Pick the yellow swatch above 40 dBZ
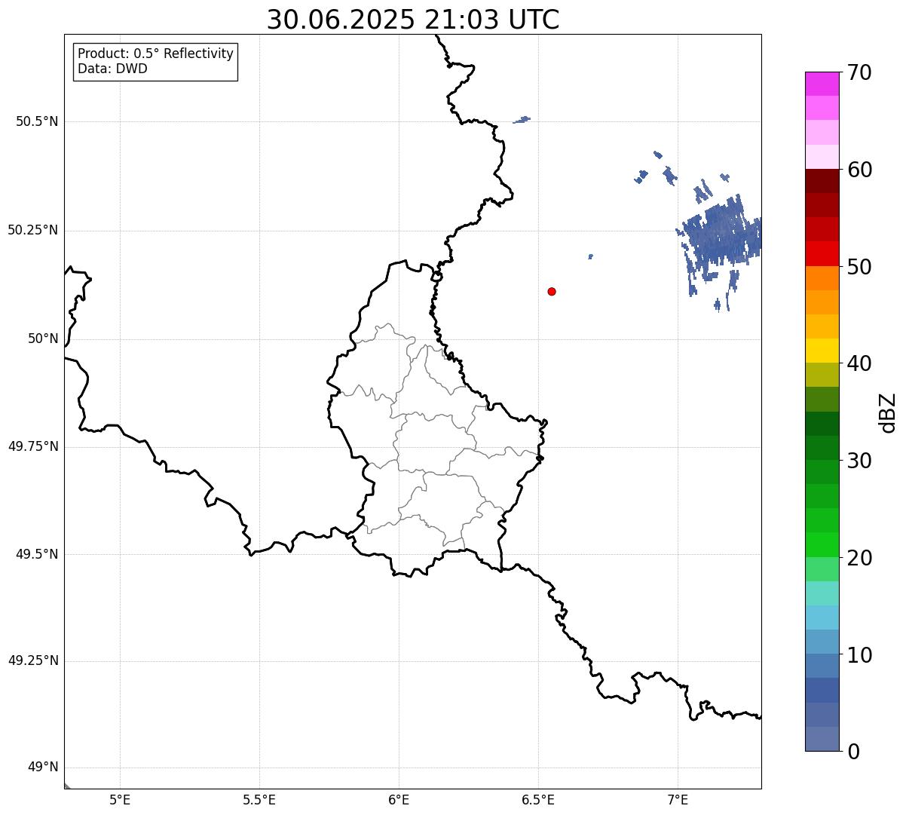Image resolution: width=906 pixels, height=815 pixels. tap(822, 351)
